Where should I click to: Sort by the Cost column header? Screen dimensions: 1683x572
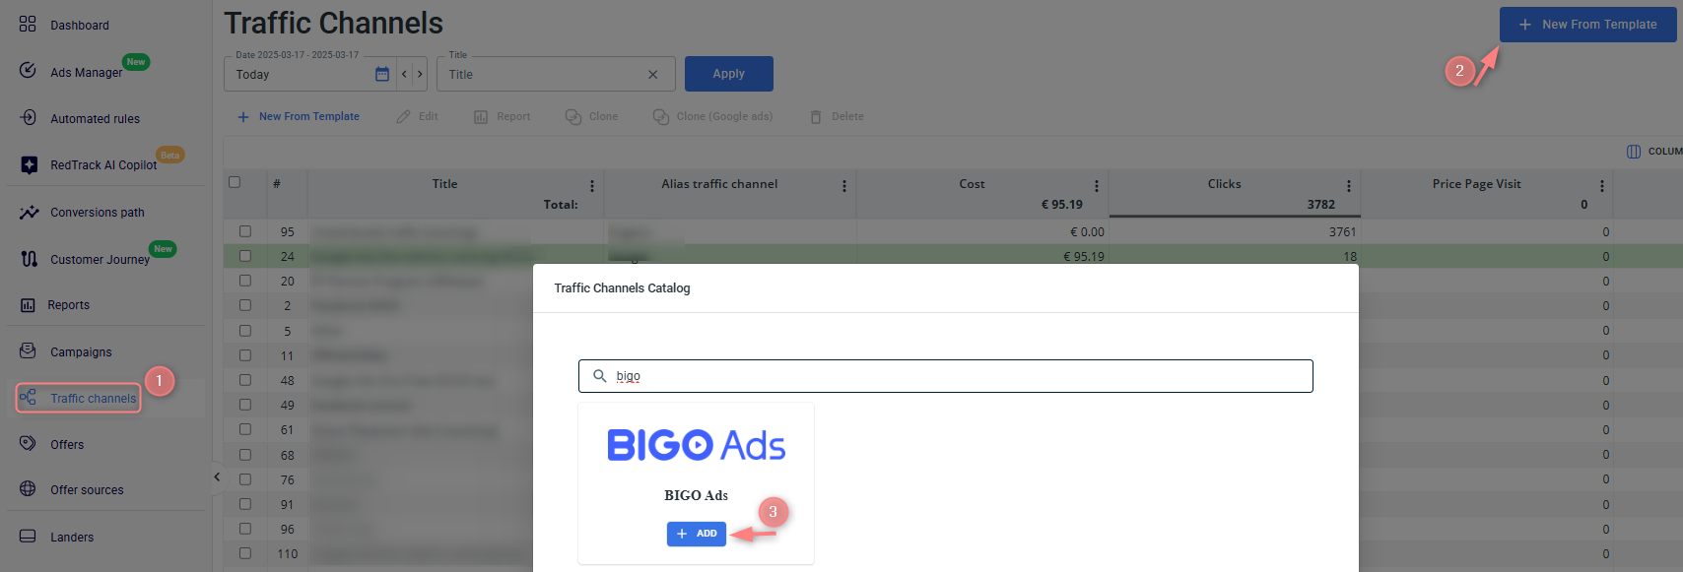973,184
